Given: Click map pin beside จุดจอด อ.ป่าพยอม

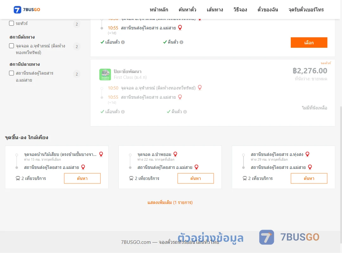Looking at the screenshot, I should 175,154.
